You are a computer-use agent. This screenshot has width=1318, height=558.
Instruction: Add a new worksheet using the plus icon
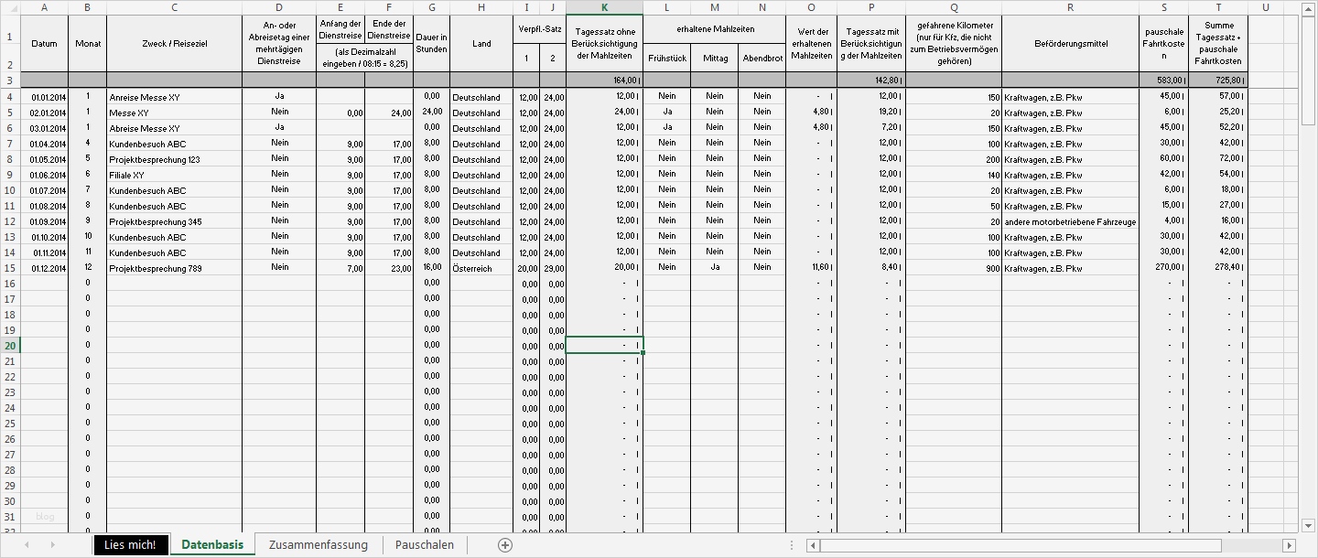click(504, 544)
